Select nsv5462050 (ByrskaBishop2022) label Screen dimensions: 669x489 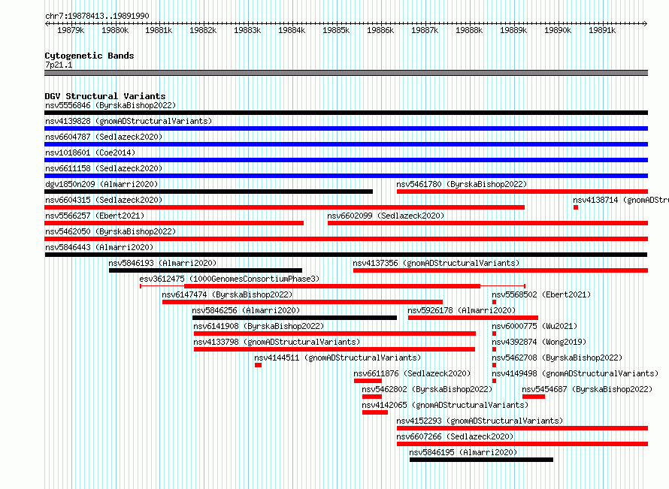(110, 231)
